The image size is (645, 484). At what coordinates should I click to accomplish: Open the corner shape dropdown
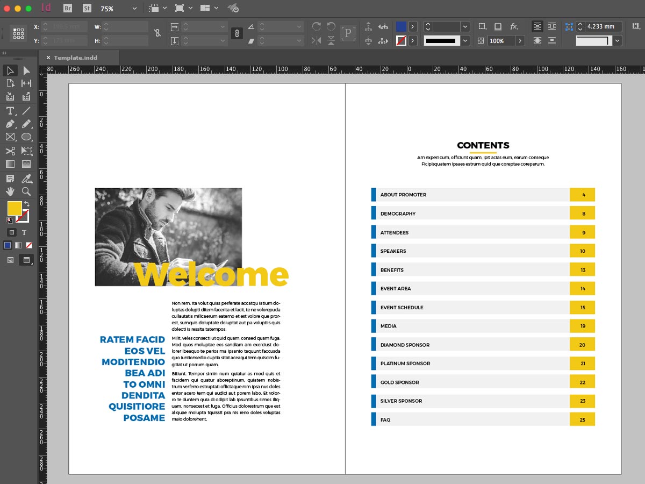coord(618,40)
